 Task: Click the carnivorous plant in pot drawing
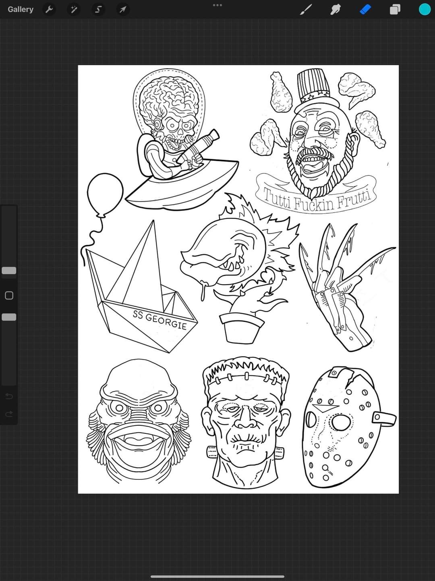pyautogui.click(x=240, y=268)
